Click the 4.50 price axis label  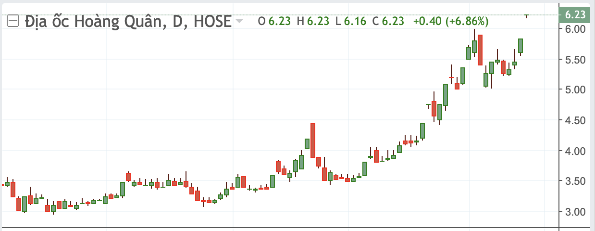tap(575, 120)
